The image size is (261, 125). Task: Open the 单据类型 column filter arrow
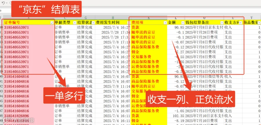(x=75, y=23)
